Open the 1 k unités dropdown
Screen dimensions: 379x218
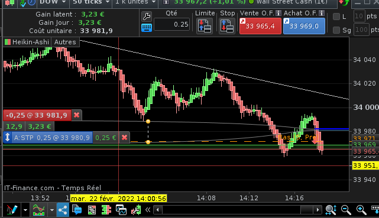135,2
